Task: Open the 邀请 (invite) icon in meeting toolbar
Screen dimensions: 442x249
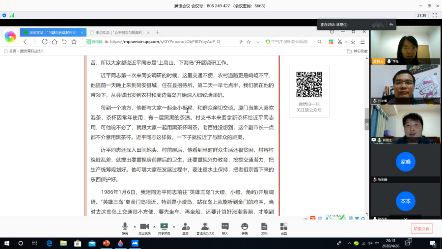Action: (x=186, y=228)
